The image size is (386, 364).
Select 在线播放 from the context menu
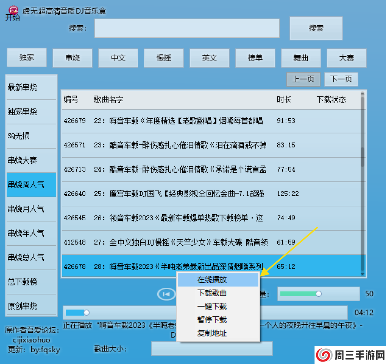212,280
